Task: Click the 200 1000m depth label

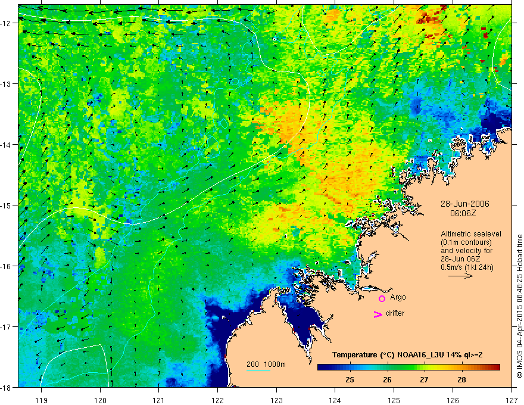Action: (x=266, y=364)
